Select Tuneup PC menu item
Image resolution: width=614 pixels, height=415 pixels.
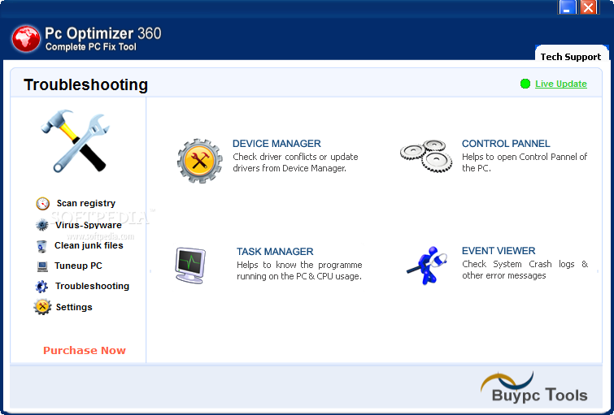click(x=78, y=266)
